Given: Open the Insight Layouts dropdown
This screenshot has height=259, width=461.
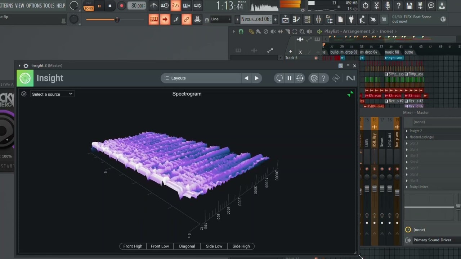Looking at the screenshot, I should pos(201,78).
